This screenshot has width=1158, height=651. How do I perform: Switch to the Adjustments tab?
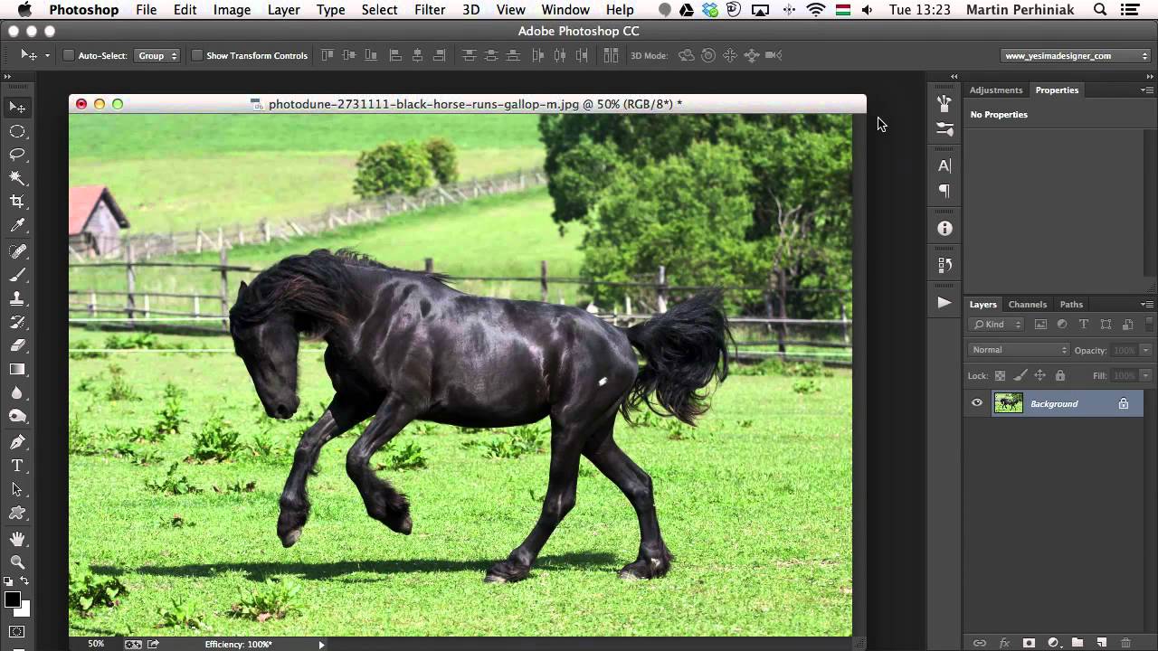coord(996,90)
